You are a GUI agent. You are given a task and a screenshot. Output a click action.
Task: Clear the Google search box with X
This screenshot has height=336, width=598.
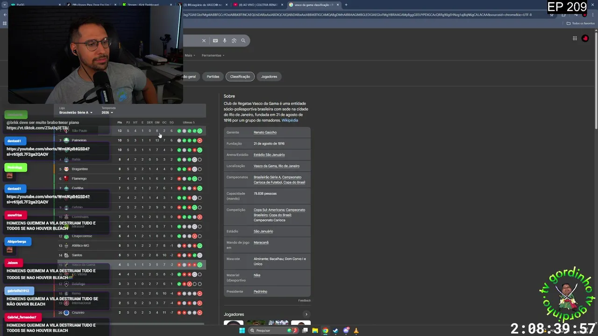[204, 41]
